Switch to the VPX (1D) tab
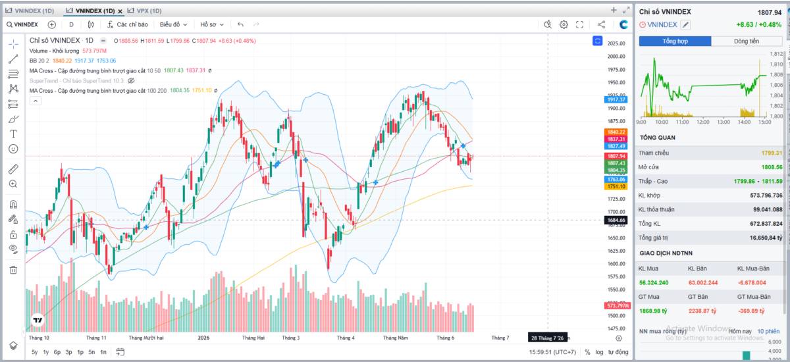The width and height of the screenshot is (790, 362). click(144, 11)
